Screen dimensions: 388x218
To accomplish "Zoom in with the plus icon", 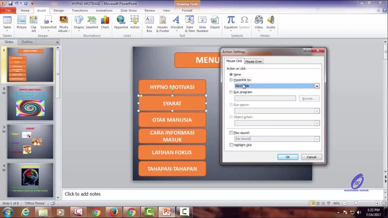I will (377, 203).
